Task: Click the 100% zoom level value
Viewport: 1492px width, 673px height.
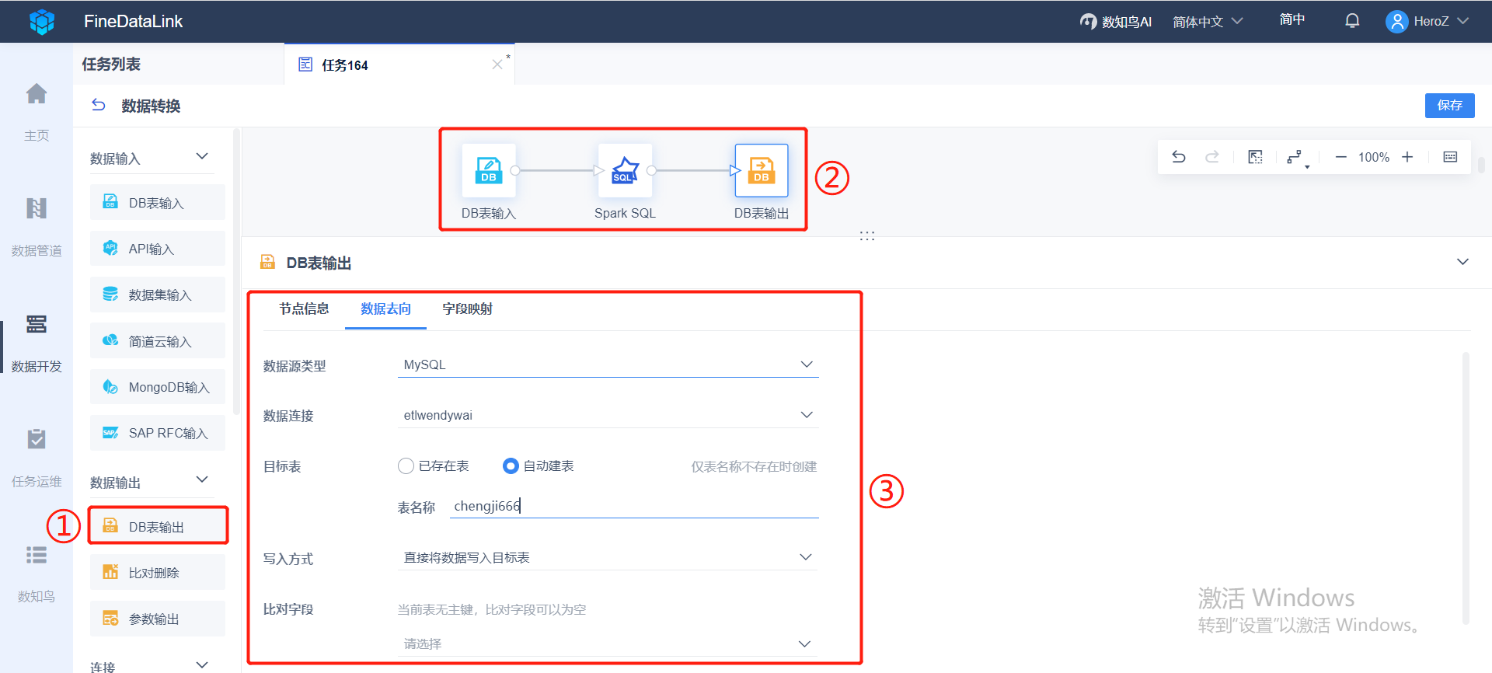Action: (x=1374, y=157)
